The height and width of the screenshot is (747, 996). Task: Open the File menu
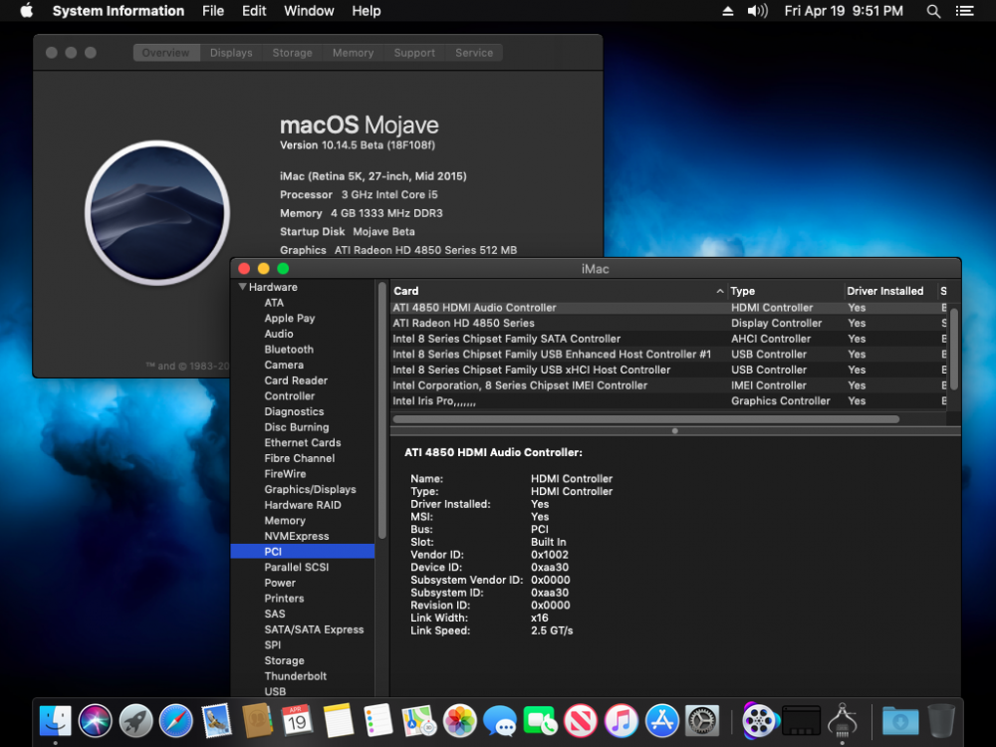213,11
